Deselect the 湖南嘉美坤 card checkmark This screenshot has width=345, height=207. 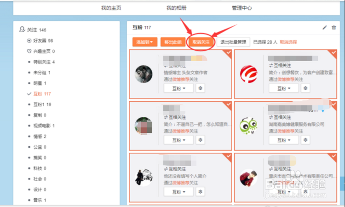click(x=333, y=105)
